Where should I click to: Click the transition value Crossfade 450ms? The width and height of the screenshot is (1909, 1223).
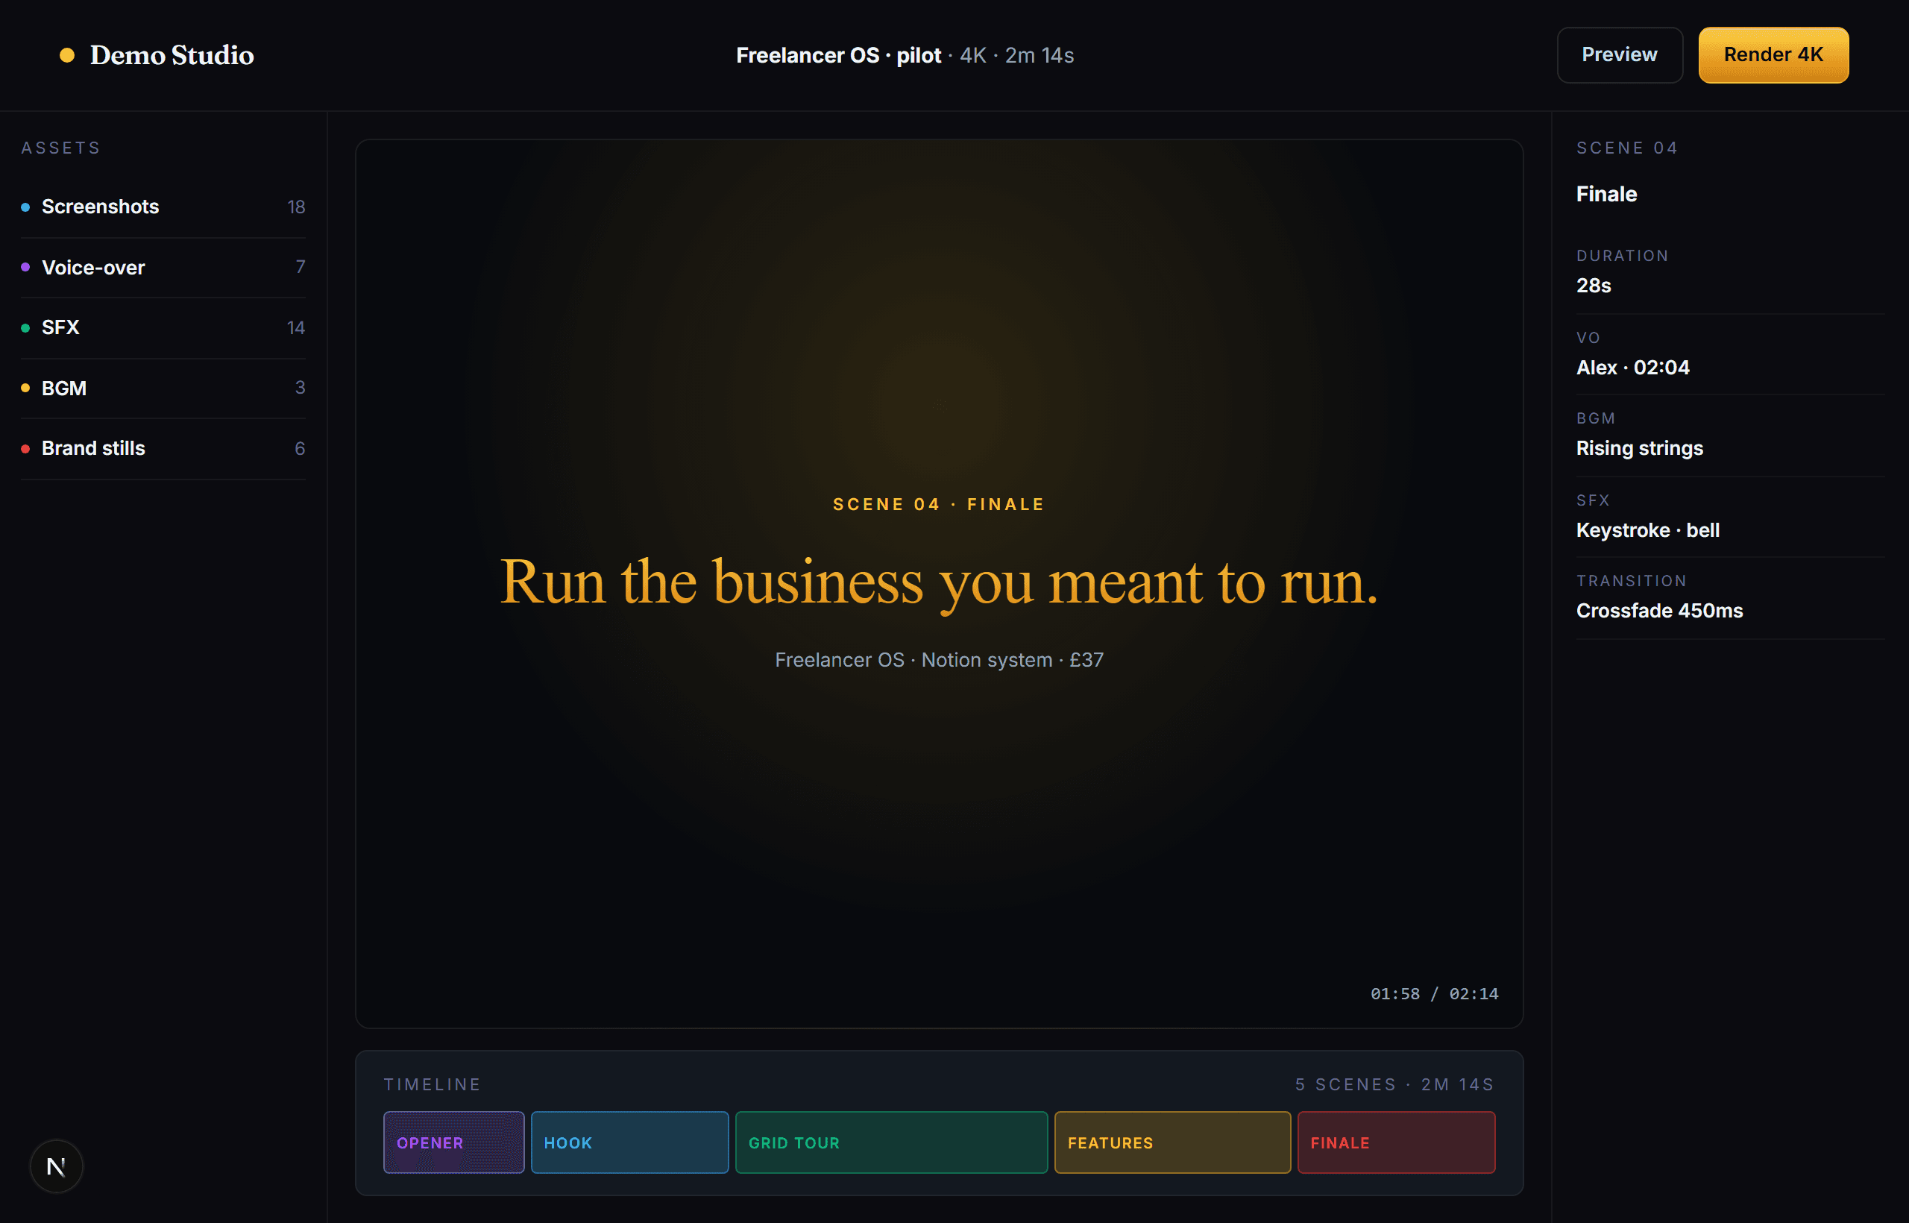(x=1660, y=611)
